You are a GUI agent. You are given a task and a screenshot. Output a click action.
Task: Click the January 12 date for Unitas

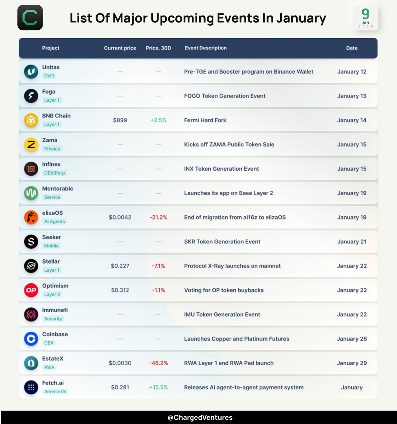point(352,72)
